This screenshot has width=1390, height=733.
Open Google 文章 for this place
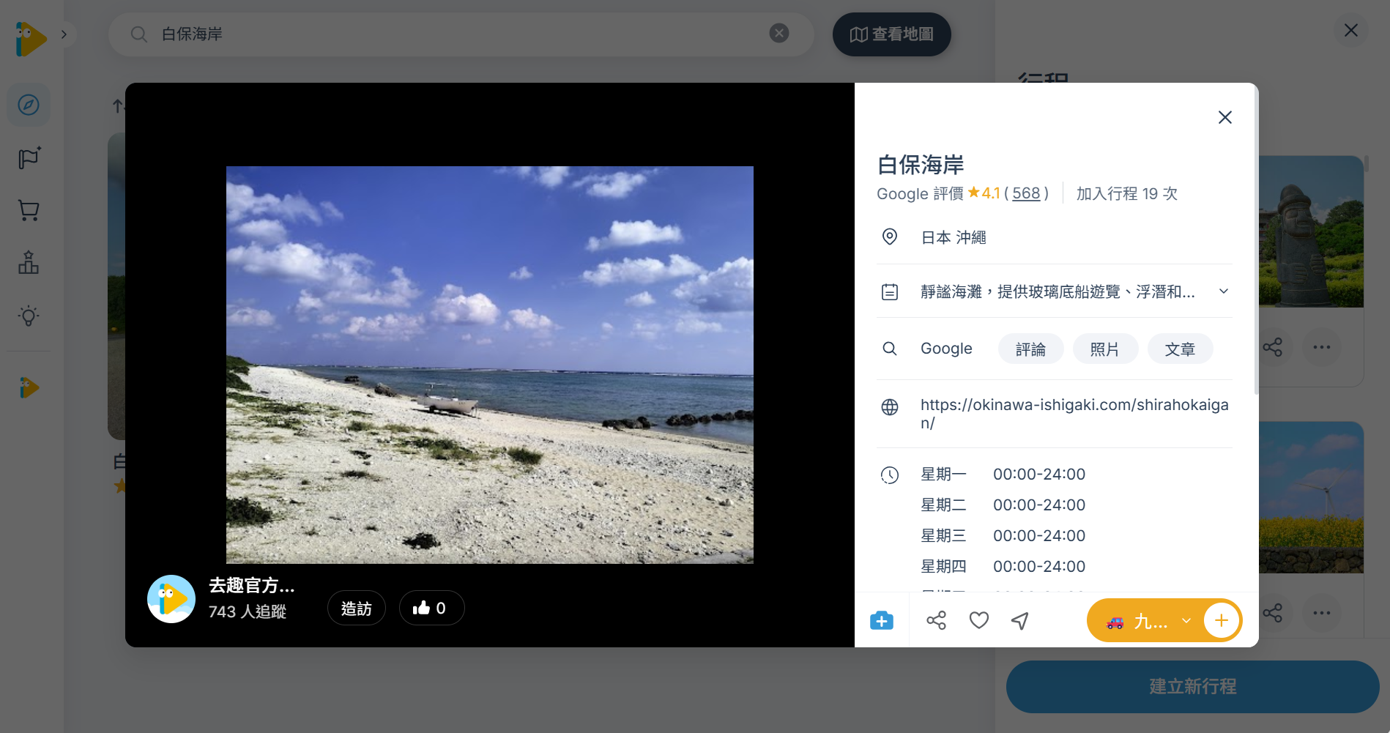click(x=1180, y=349)
